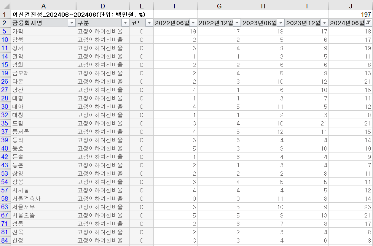Open the 2023년12월 filter dropdown
Image resolution: width=373 pixels, height=246 pixels.
pyautogui.click(x=324, y=23)
